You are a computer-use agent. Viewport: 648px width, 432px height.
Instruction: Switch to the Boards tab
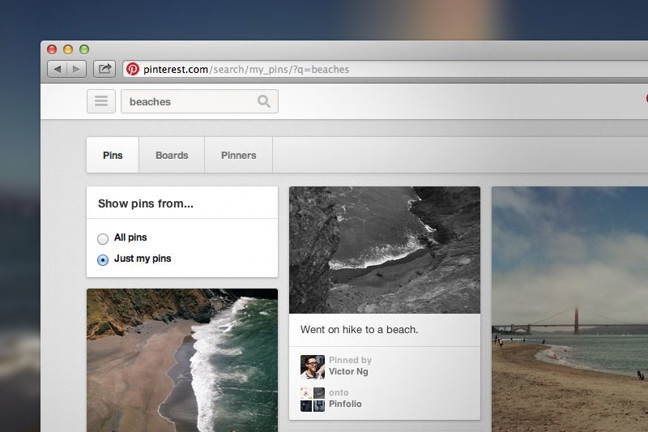pyautogui.click(x=172, y=155)
